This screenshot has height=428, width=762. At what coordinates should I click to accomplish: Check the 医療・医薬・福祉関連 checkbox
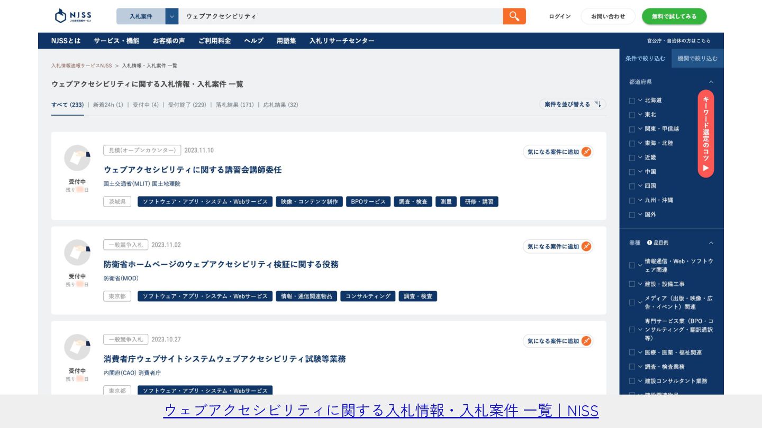(632, 352)
